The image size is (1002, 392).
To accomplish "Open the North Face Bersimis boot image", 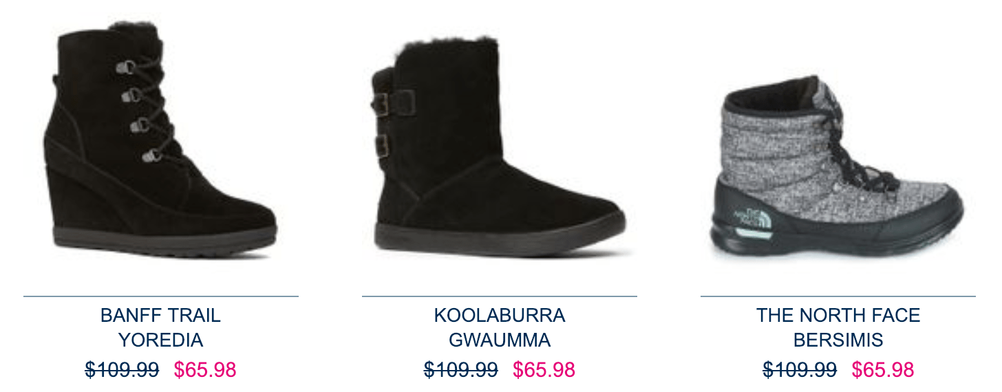I will 836,168.
